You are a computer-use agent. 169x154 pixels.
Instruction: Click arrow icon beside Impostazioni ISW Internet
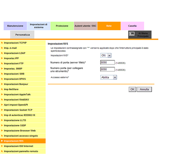2,146
